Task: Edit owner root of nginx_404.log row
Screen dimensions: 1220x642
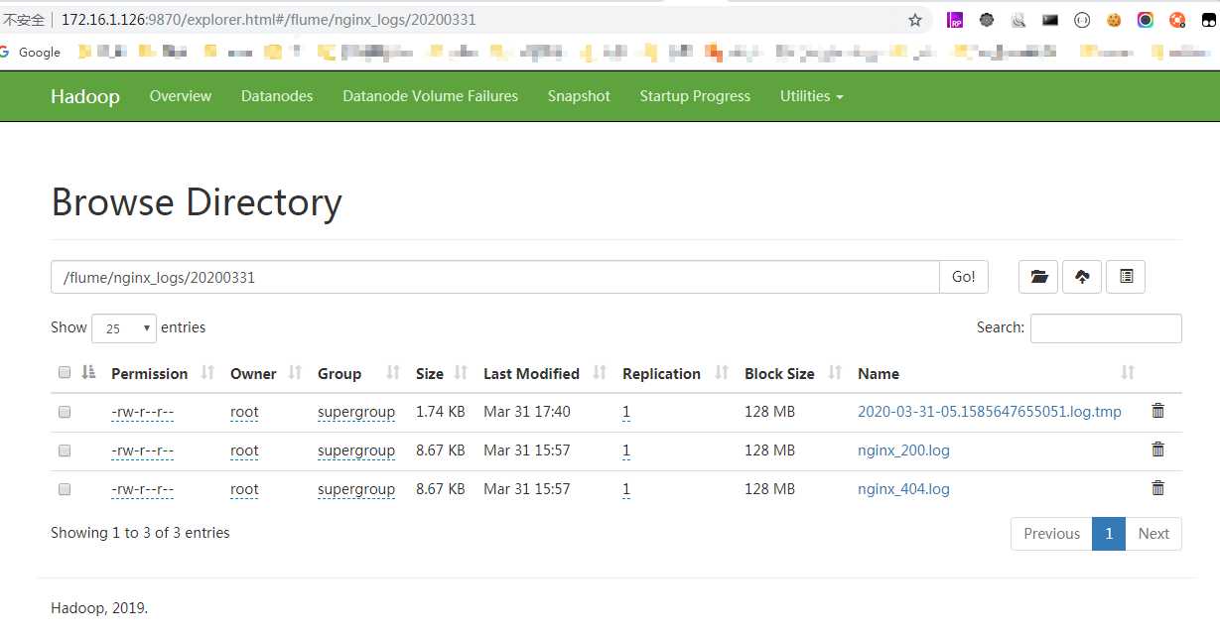Action: click(244, 489)
